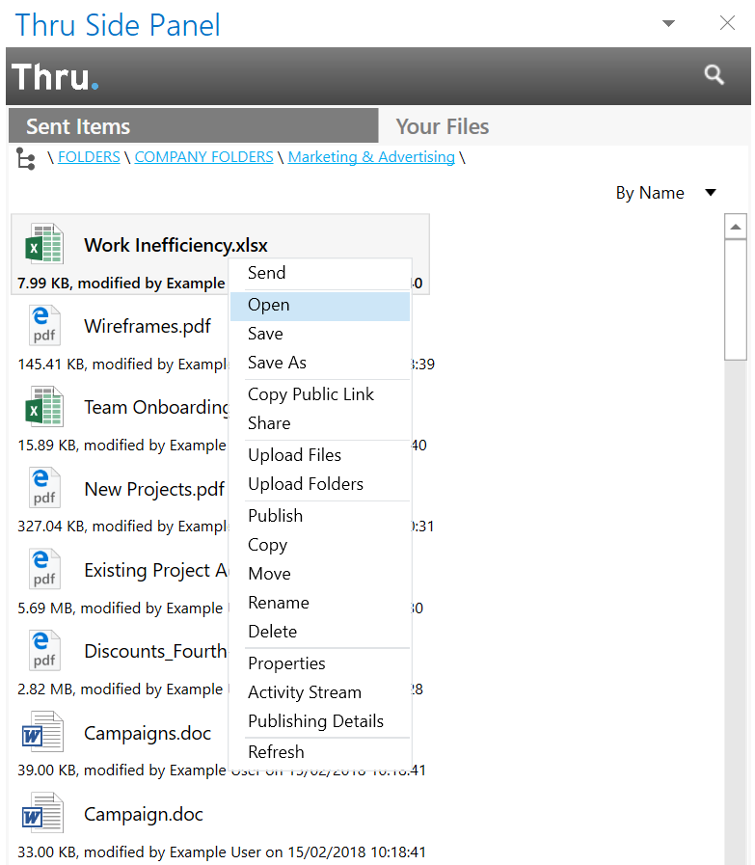This screenshot has width=755, height=865.
Task: Choose Save As from the context menu
Action: [x=320, y=363]
